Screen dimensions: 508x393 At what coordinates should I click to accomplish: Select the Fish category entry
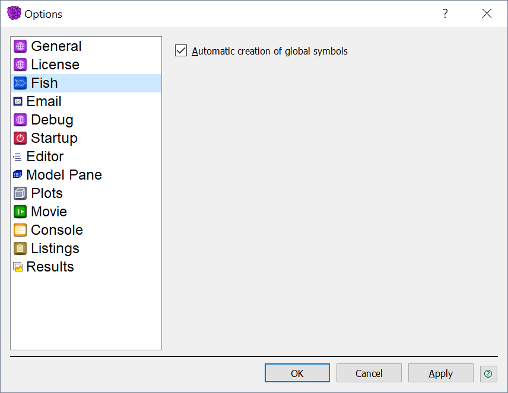tap(86, 83)
